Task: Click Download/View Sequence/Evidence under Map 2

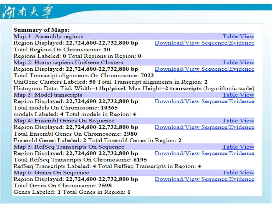Action: pos(204,69)
